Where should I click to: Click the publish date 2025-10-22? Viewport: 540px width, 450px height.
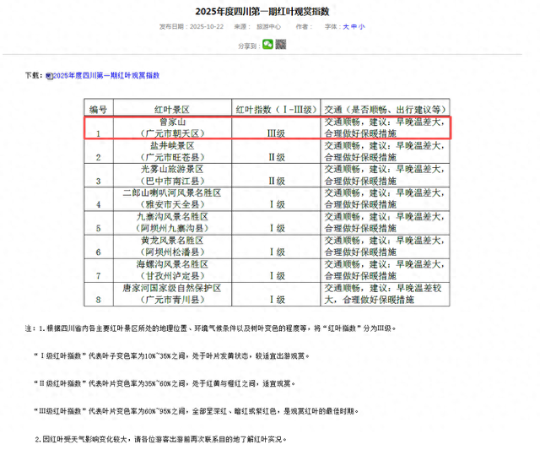click(x=206, y=26)
